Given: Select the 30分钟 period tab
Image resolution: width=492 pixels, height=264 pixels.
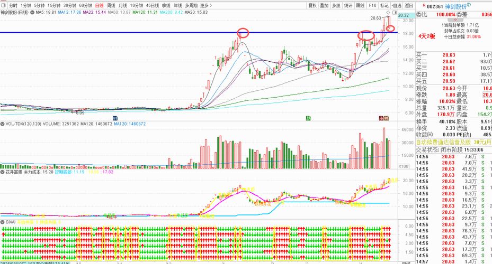Looking at the screenshot, I should click(70, 6).
